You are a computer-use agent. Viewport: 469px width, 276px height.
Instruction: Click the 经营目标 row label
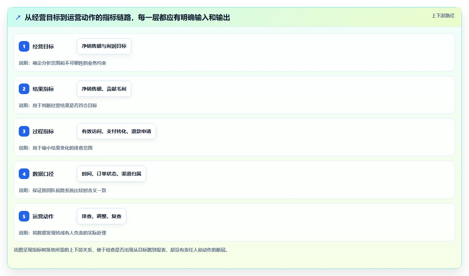coord(43,46)
